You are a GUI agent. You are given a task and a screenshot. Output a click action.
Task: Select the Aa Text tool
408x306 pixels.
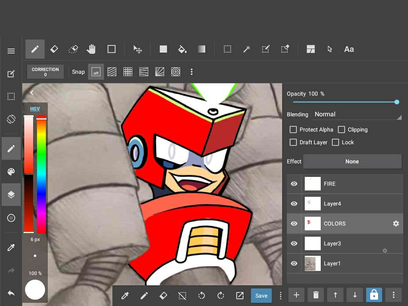tap(349, 49)
